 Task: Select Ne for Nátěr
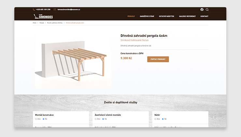pyautogui.click(x=163, y=119)
